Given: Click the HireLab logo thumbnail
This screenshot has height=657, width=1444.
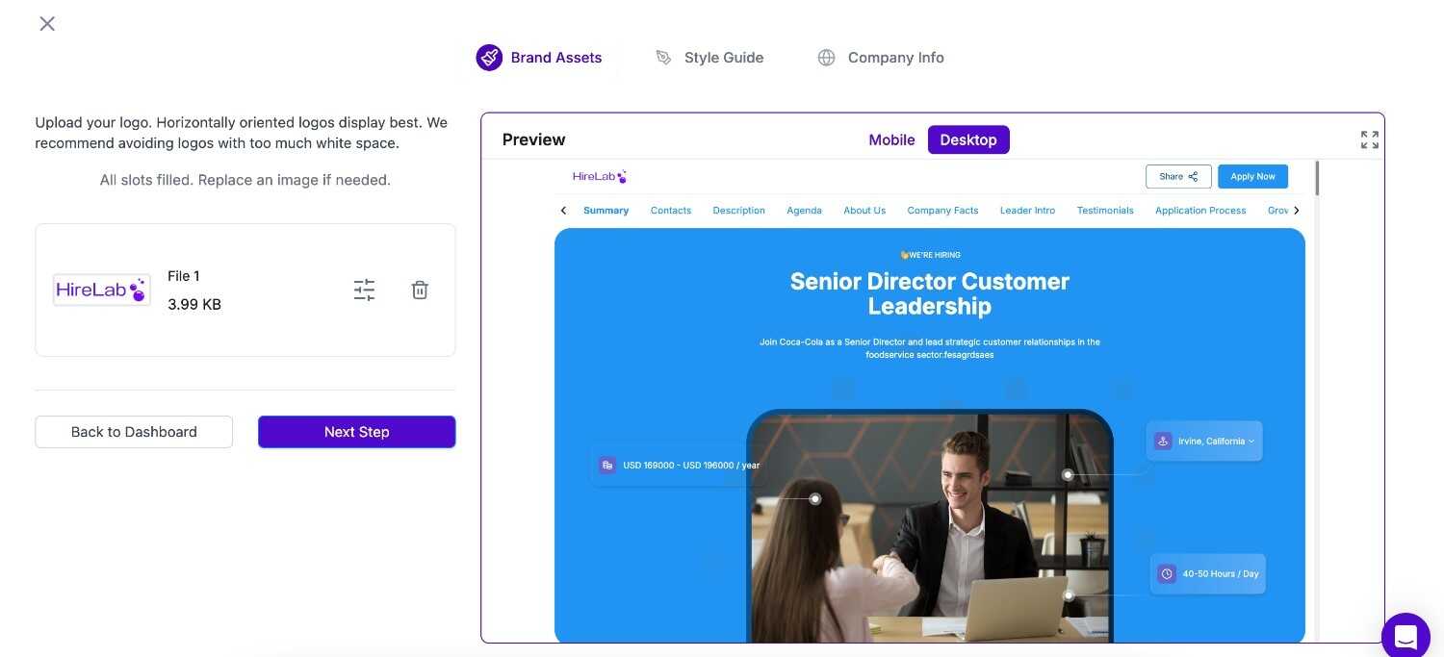Looking at the screenshot, I should (102, 290).
